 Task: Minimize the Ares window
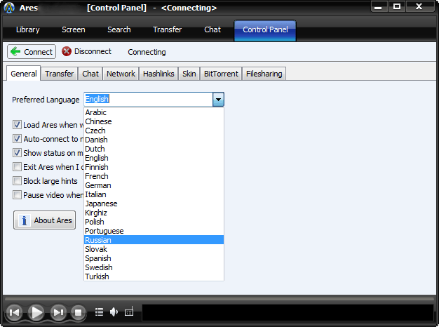pyautogui.click(x=378, y=7)
